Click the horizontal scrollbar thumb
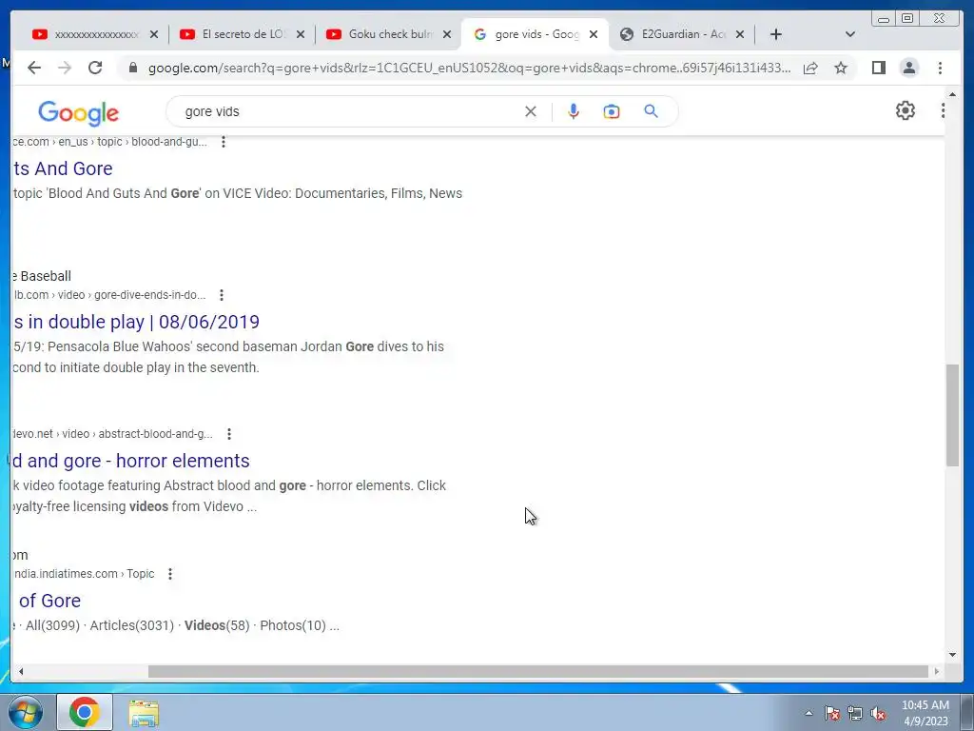This screenshot has width=974, height=731. coord(538,671)
